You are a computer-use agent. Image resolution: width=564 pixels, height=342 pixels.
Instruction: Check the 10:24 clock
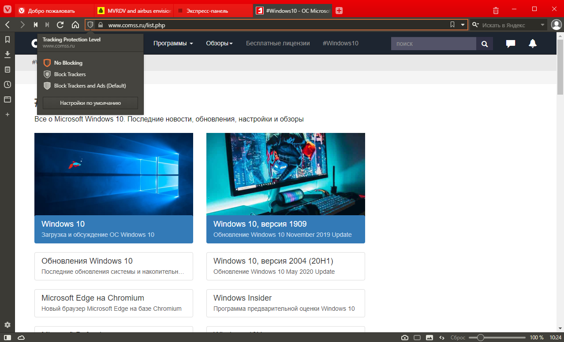(555, 338)
